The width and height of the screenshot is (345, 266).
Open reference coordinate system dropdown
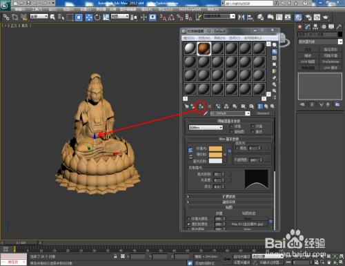(x=120, y=16)
